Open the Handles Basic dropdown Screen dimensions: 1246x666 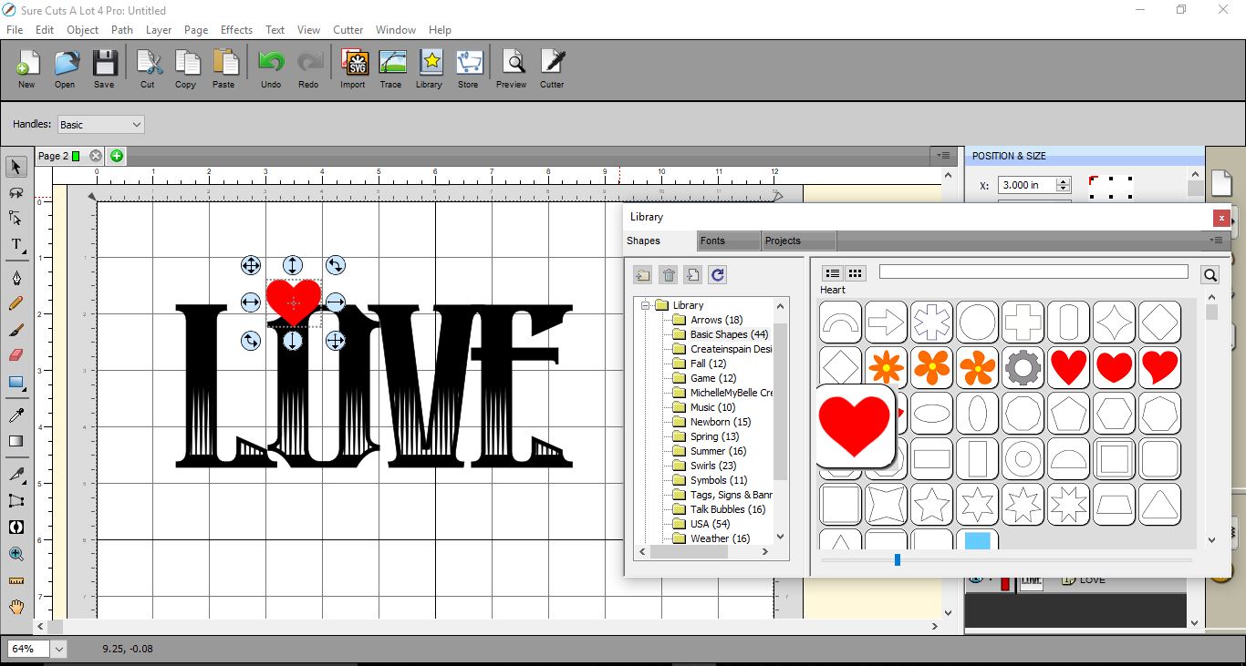[x=101, y=125]
